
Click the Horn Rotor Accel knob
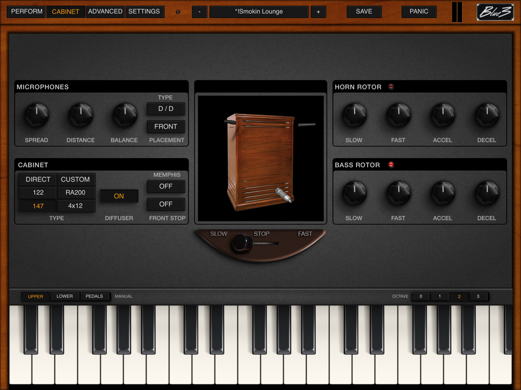443,115
